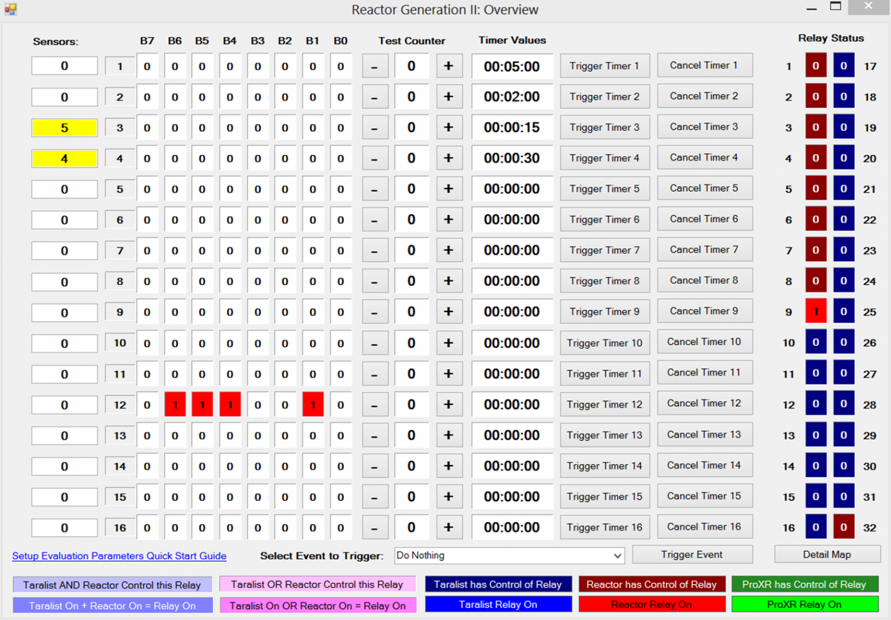Open the Detail Map
Screen dimensions: 891x620
point(827,555)
